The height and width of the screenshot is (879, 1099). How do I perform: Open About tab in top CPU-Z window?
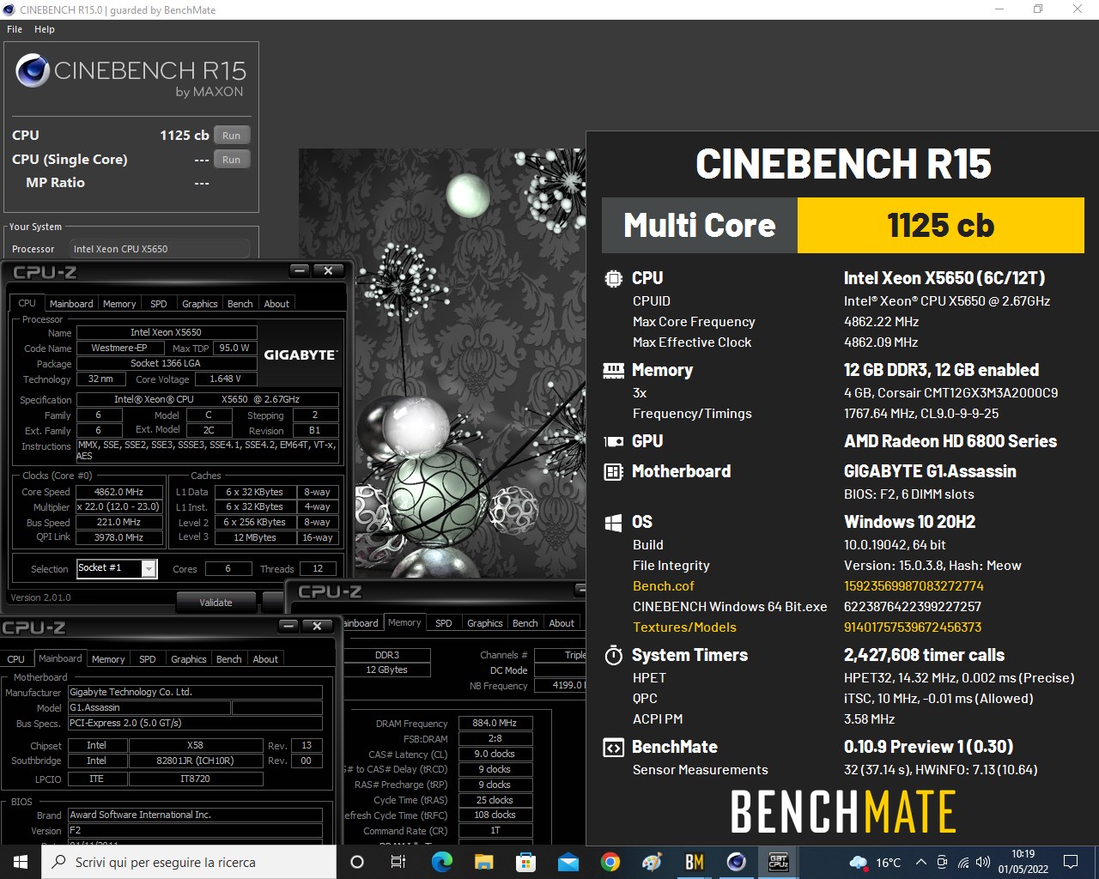pyautogui.click(x=276, y=304)
